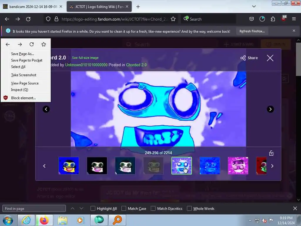Show the previous image in the lightbox
The height and width of the screenshot is (226, 301).
coord(46,109)
